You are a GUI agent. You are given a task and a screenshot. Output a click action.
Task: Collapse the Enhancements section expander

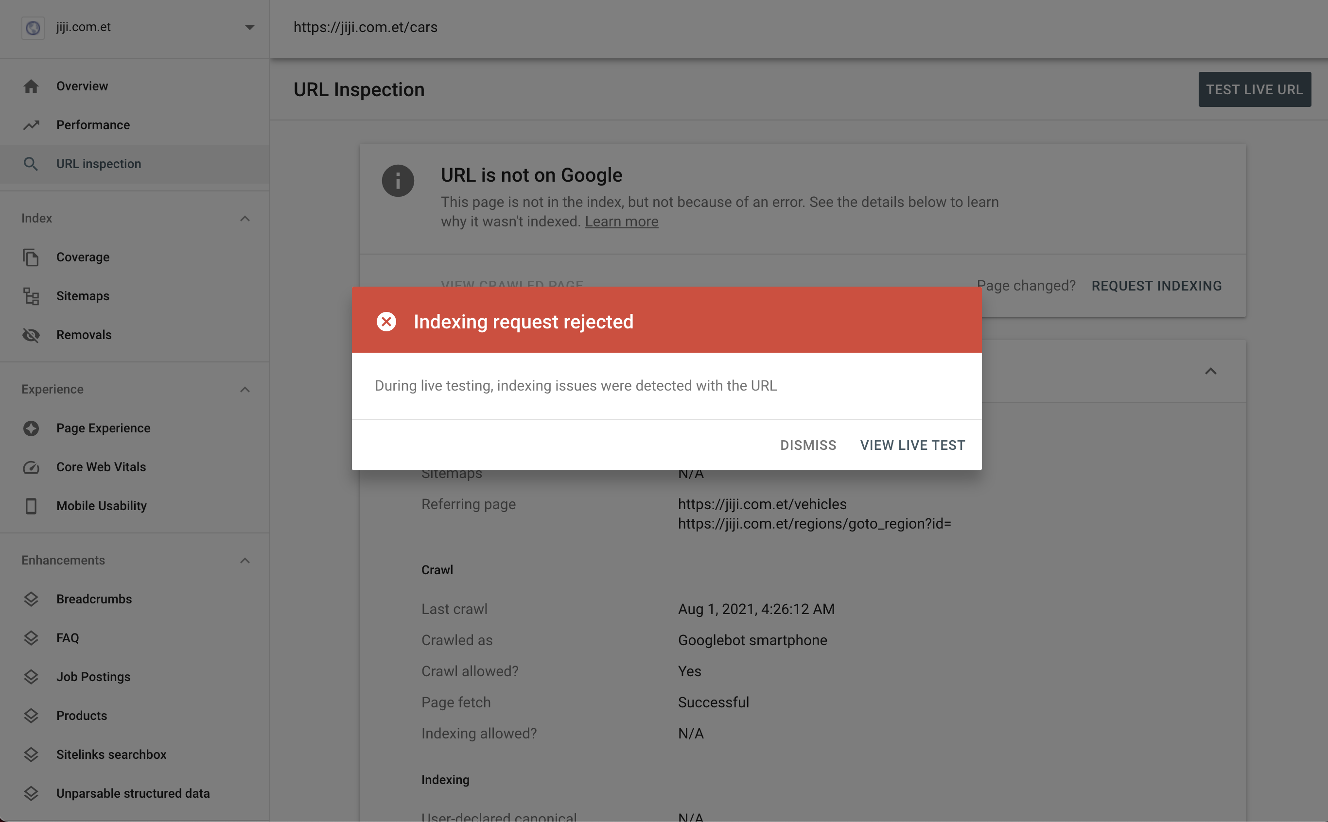245,559
